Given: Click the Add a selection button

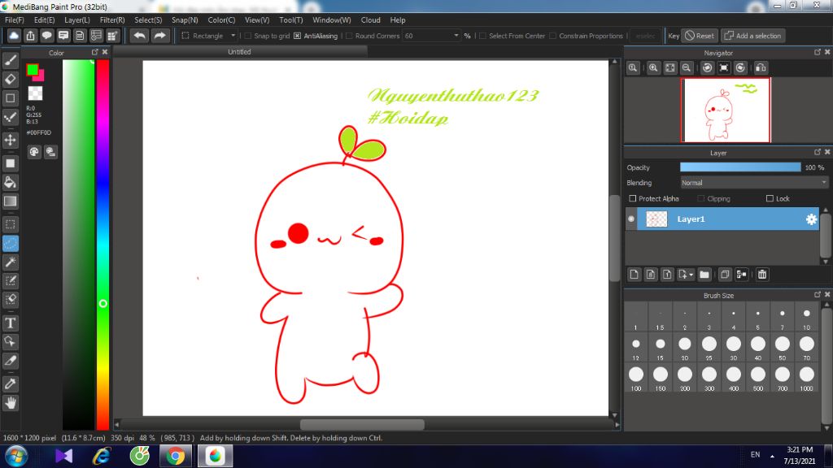Looking at the screenshot, I should tap(752, 36).
